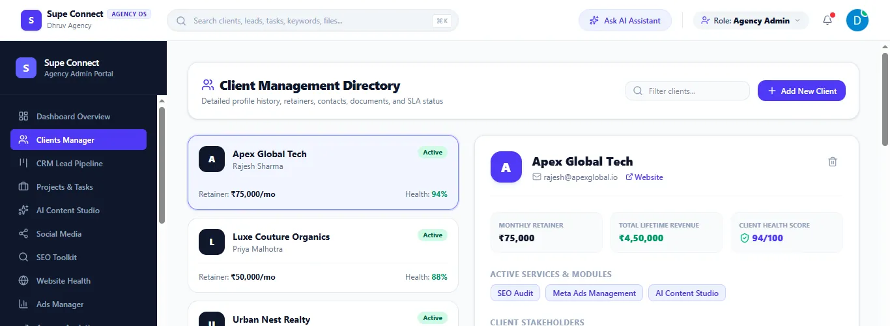Click the Website Health globe icon
This screenshot has width=890, height=326.
(x=23, y=281)
